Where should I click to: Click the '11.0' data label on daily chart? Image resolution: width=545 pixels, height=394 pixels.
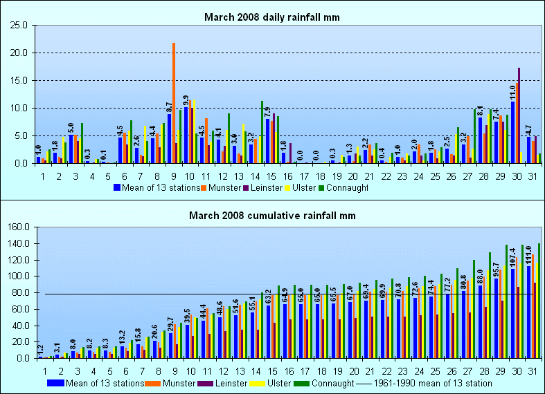[512, 93]
